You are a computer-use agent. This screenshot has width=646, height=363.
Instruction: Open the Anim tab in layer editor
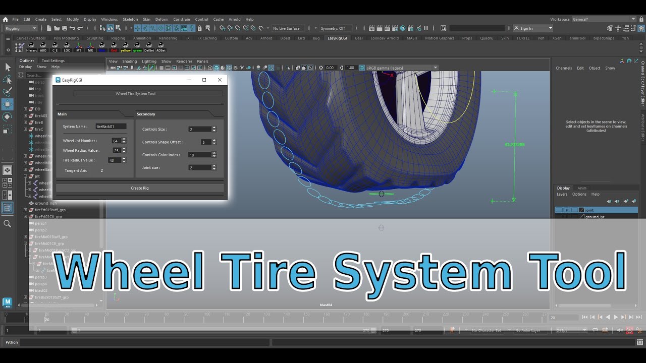coord(582,188)
